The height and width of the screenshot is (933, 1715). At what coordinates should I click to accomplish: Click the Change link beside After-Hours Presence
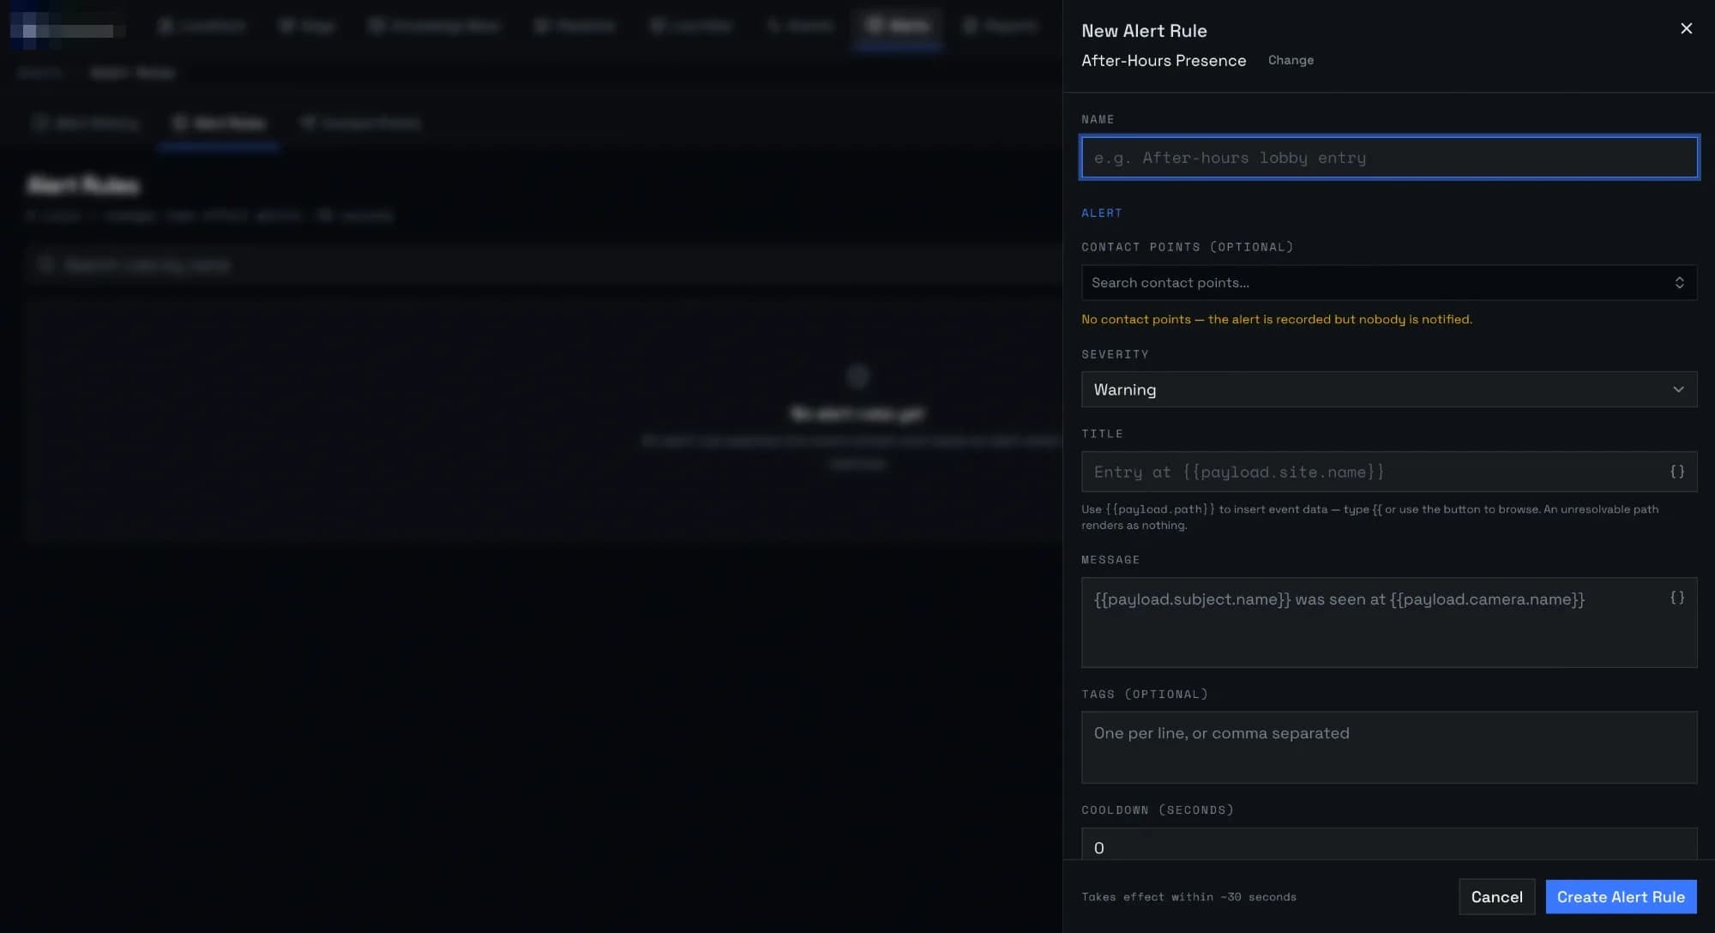(1291, 60)
